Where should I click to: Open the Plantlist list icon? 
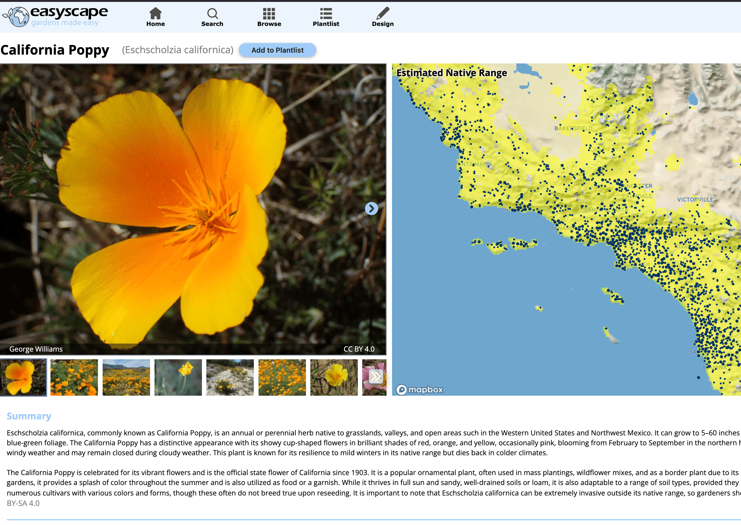pos(326,14)
